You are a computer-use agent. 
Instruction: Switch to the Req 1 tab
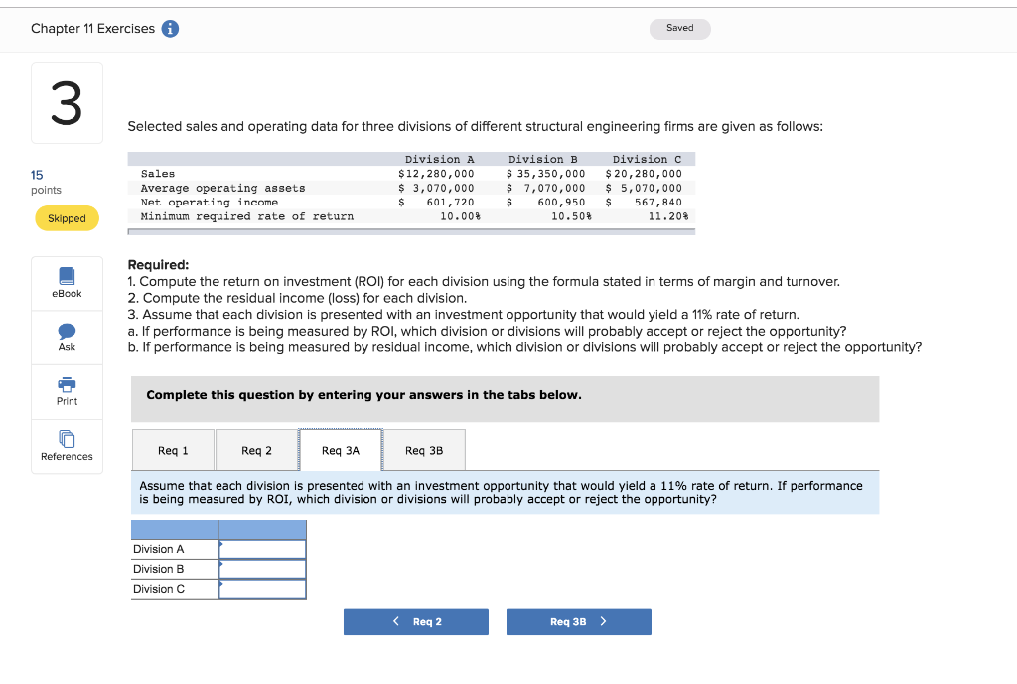pos(173,450)
